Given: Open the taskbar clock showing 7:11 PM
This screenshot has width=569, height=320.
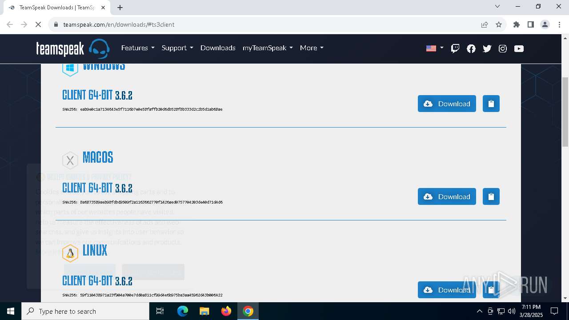Looking at the screenshot, I should (531, 311).
